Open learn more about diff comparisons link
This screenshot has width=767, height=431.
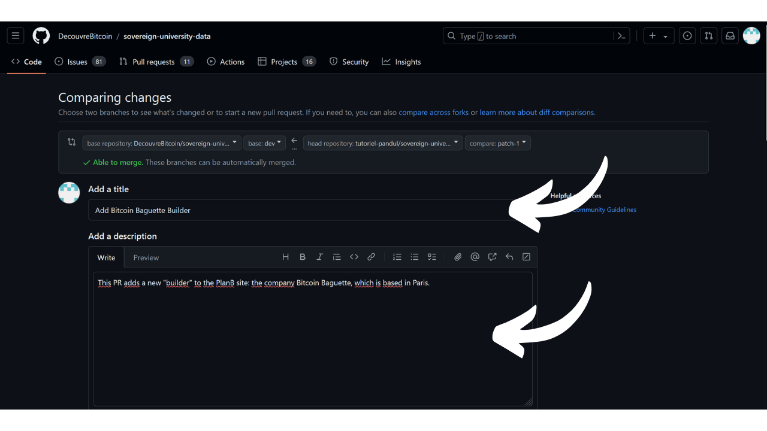536,113
